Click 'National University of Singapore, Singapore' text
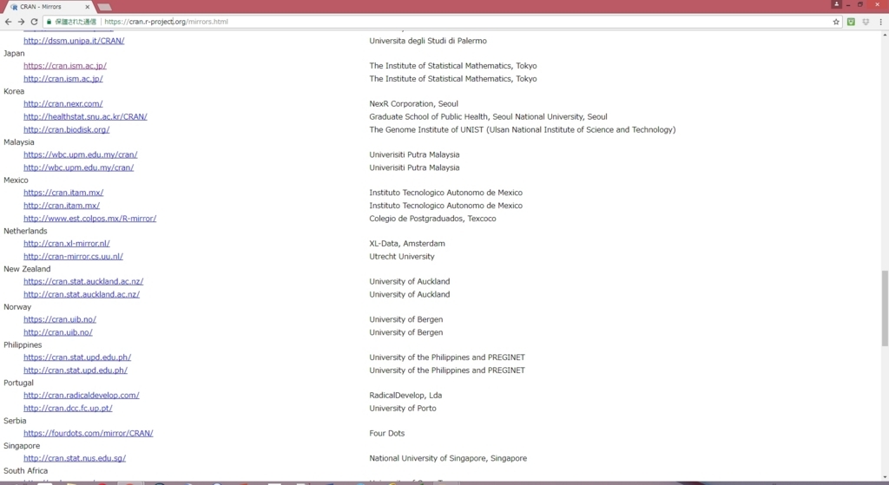889x485 pixels. 448,458
